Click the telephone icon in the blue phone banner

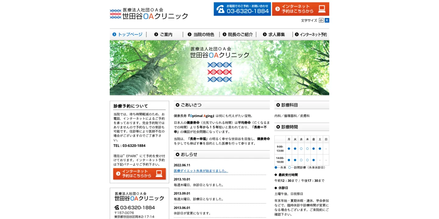(x=220, y=9)
